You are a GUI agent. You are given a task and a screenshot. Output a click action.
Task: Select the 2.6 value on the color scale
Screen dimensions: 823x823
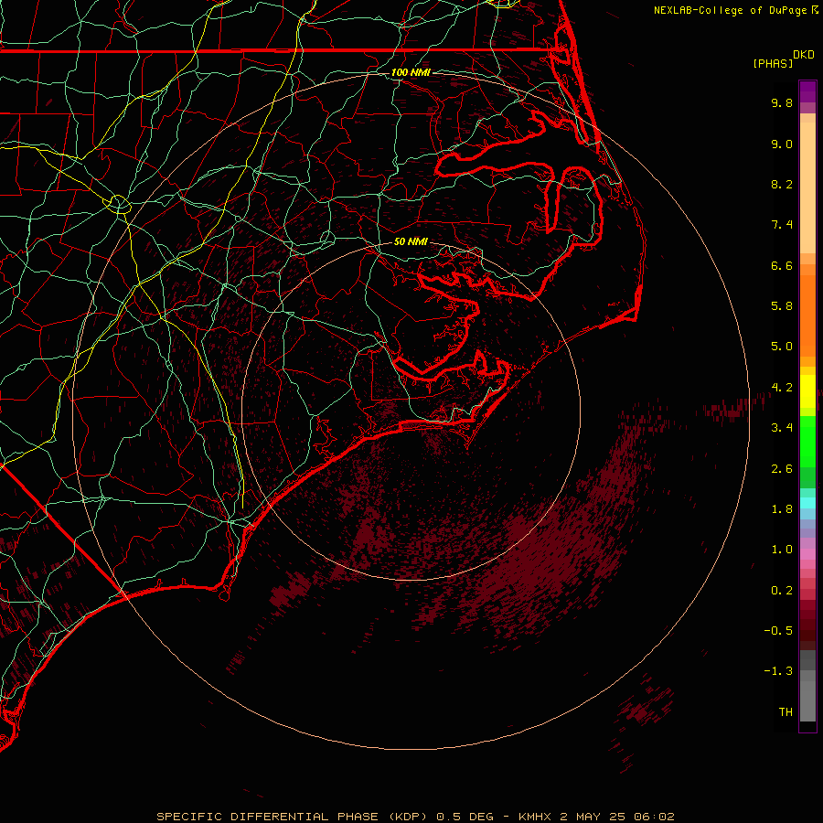(x=782, y=469)
